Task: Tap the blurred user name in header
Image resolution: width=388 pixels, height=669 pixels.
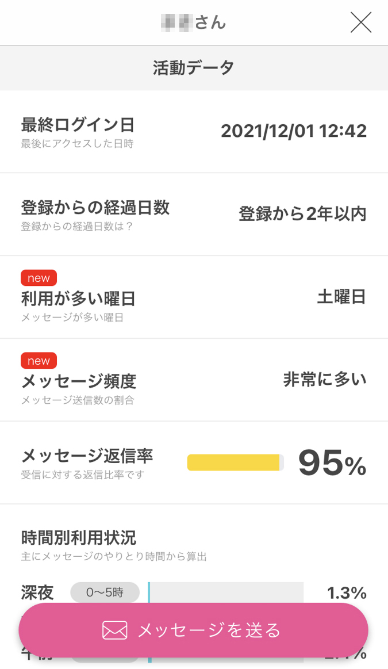Action: tap(177, 22)
